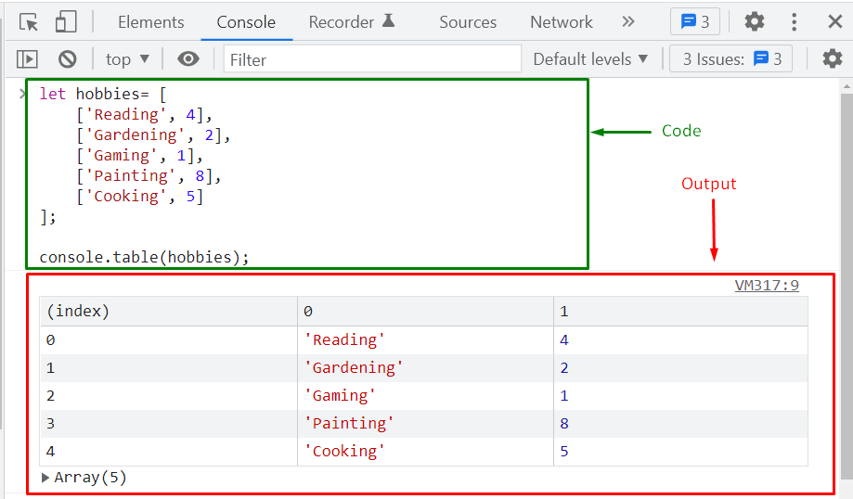The image size is (853, 499).
Task: Click the issues counter badge showing 3
Action: point(695,21)
